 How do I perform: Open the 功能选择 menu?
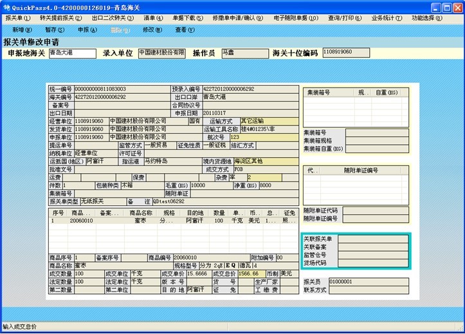(x=427, y=18)
